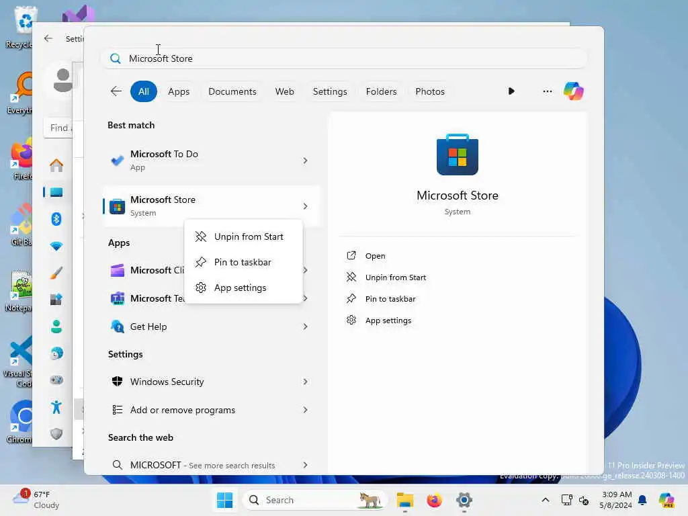Expand Windows Security result chevron
688x516 pixels.
[x=306, y=382]
